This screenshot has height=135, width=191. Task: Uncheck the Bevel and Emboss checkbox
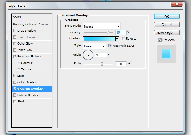15,57
